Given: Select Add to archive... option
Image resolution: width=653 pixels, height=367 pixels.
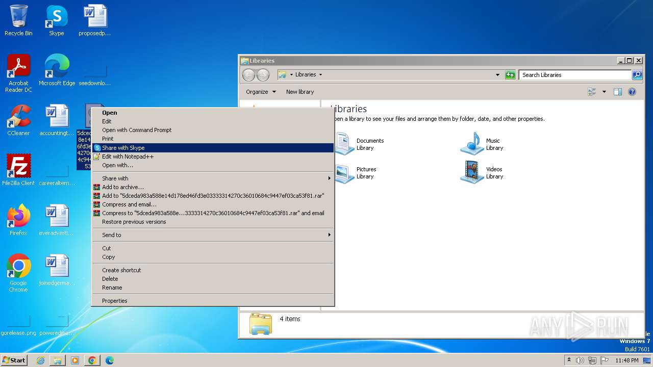Looking at the screenshot, I should [212, 187].
